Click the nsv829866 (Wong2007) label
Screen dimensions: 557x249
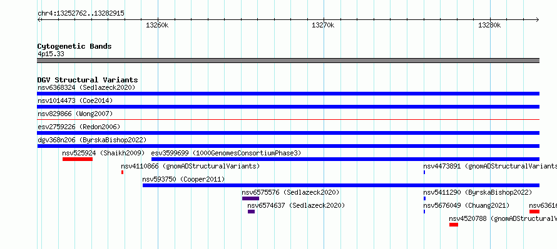pos(75,114)
